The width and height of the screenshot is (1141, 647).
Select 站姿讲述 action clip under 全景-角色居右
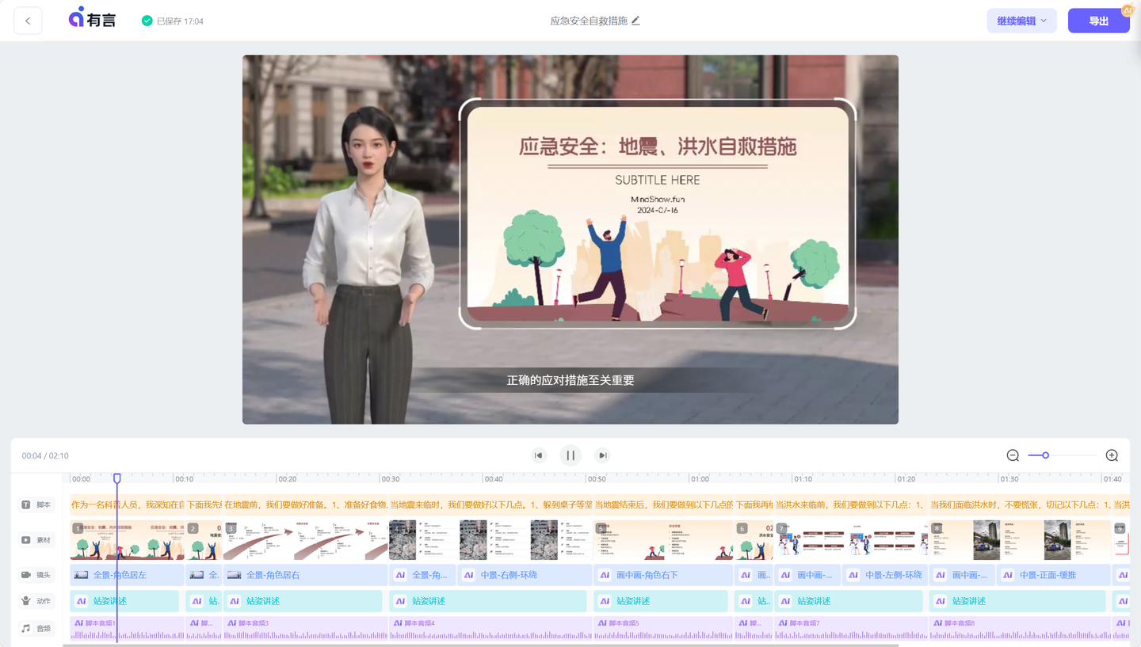pos(303,601)
